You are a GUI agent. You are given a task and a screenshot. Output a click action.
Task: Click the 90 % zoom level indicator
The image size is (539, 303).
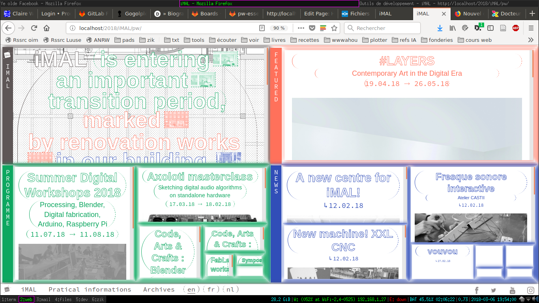click(279, 28)
